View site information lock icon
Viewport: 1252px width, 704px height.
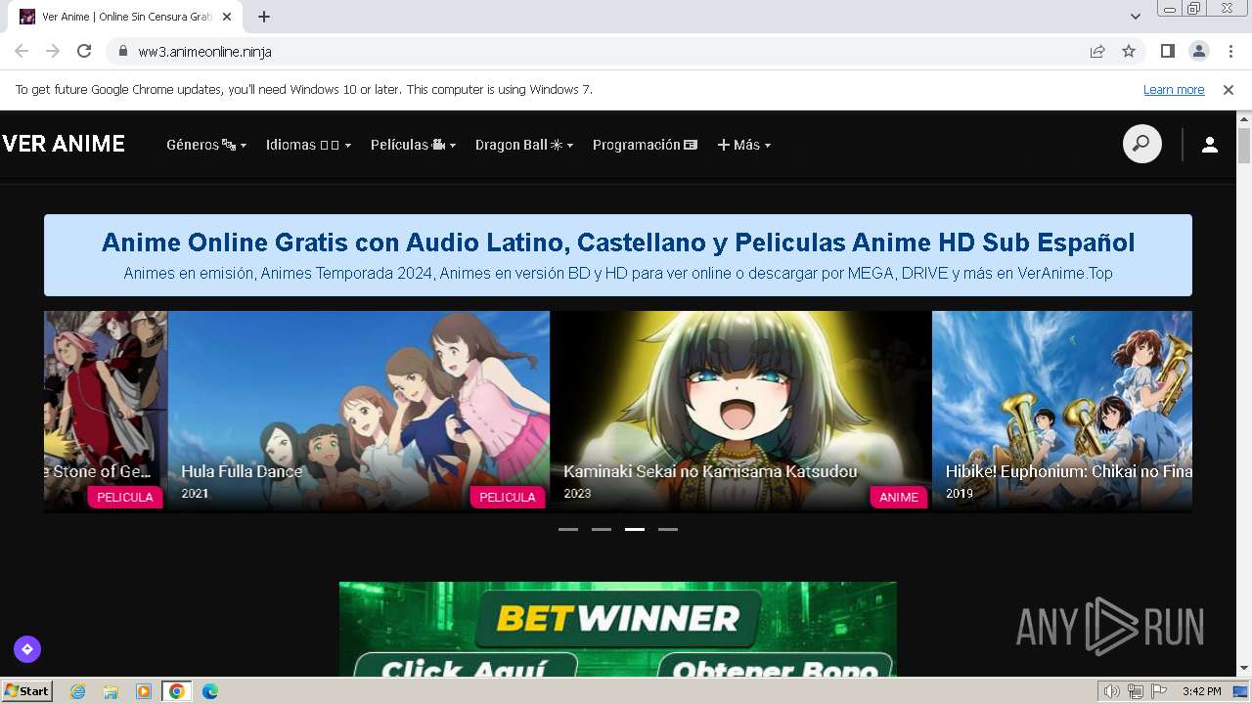[x=123, y=51]
